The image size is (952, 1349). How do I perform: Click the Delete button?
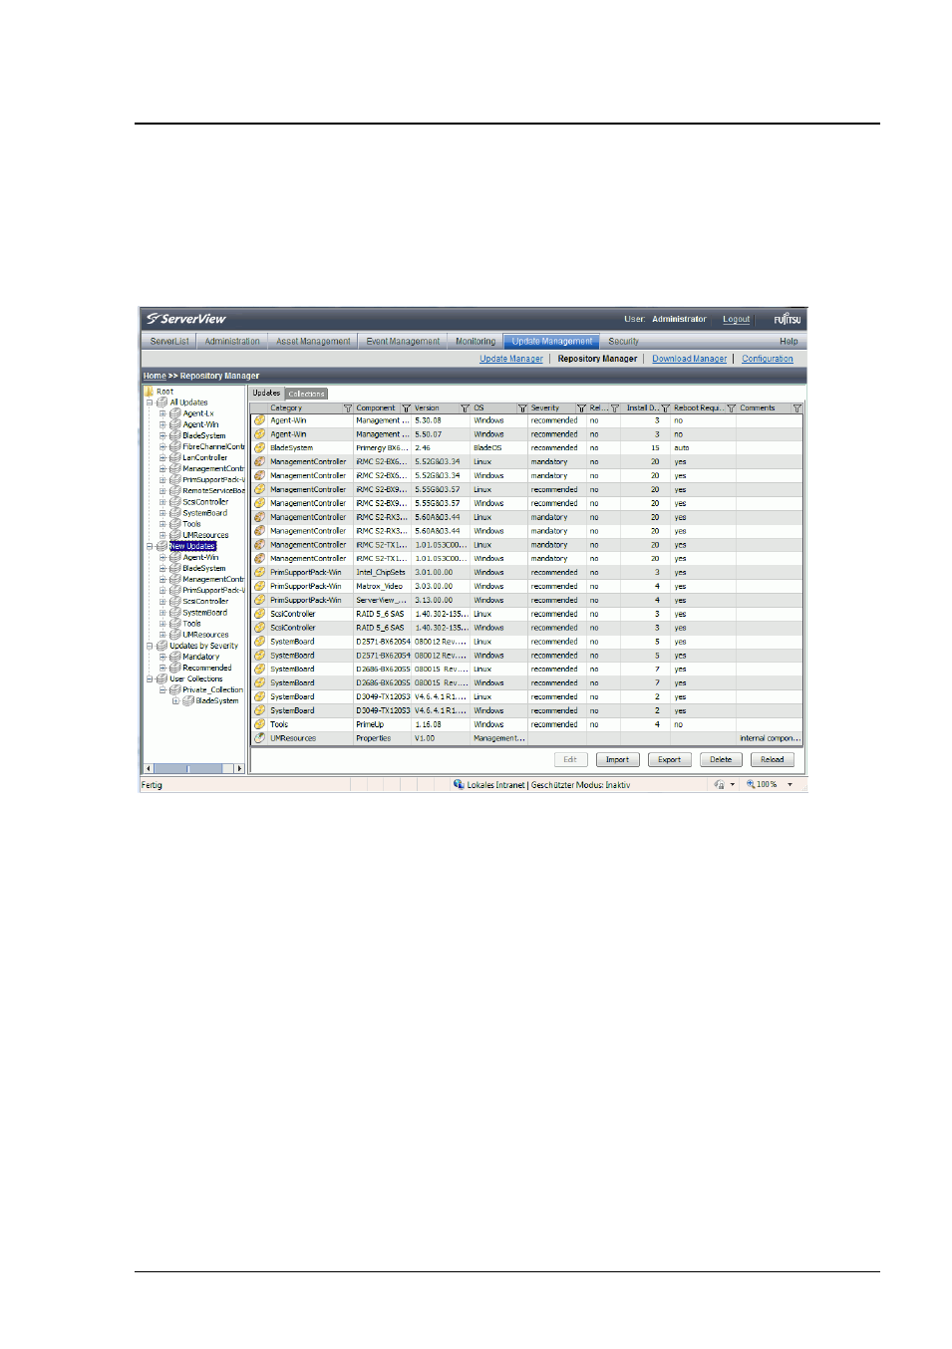point(721,760)
